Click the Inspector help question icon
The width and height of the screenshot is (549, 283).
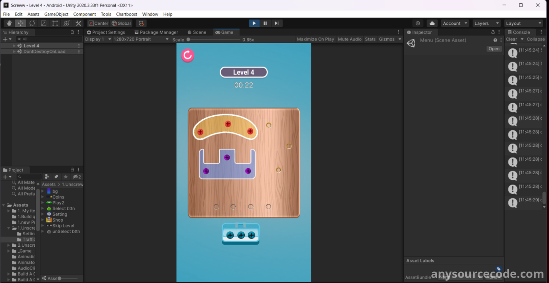(x=495, y=40)
